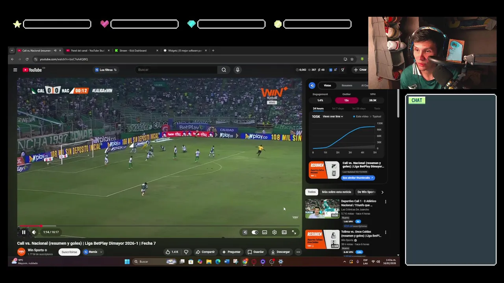Save video using Guardar
Image resolution: width=504 pixels, height=283 pixels.
(x=256, y=252)
